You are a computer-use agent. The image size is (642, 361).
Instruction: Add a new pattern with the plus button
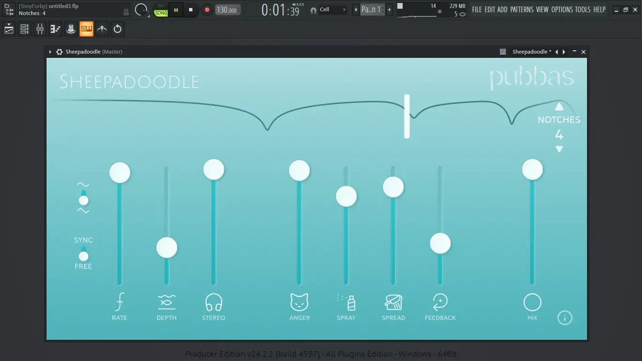(x=389, y=9)
